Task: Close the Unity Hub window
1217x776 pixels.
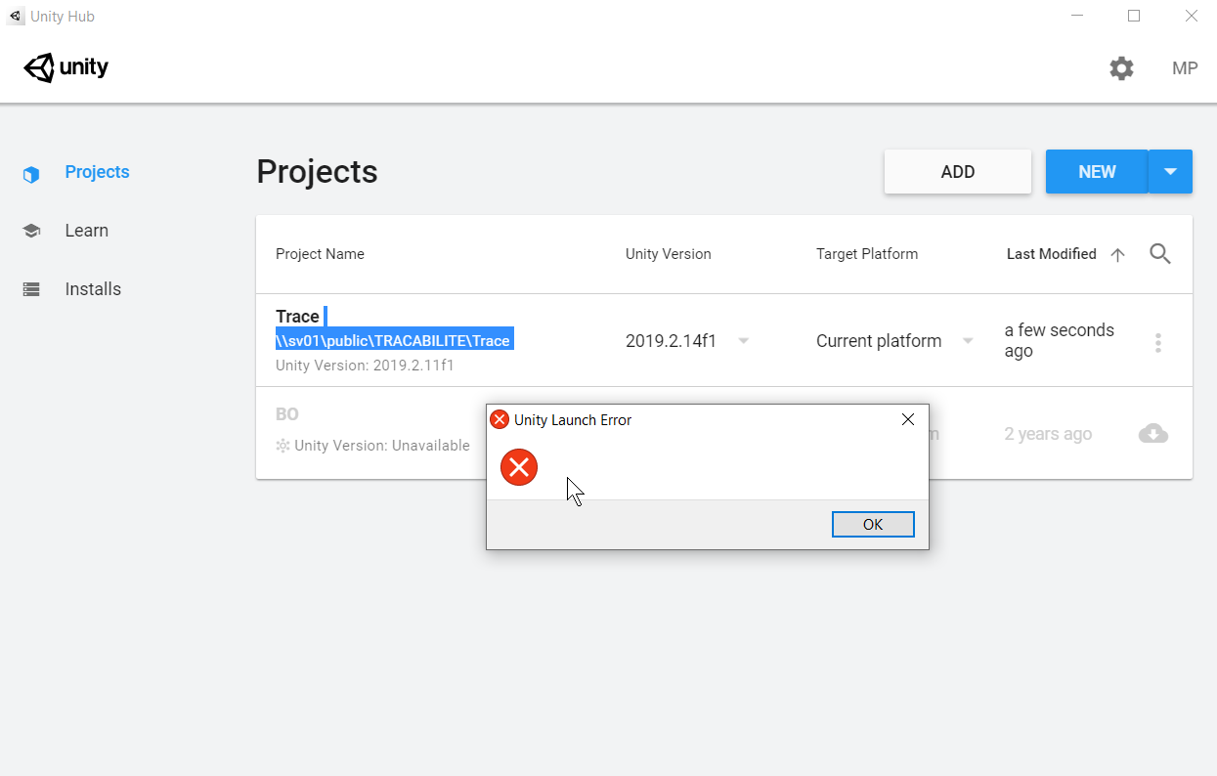Action: pyautogui.click(x=1192, y=17)
